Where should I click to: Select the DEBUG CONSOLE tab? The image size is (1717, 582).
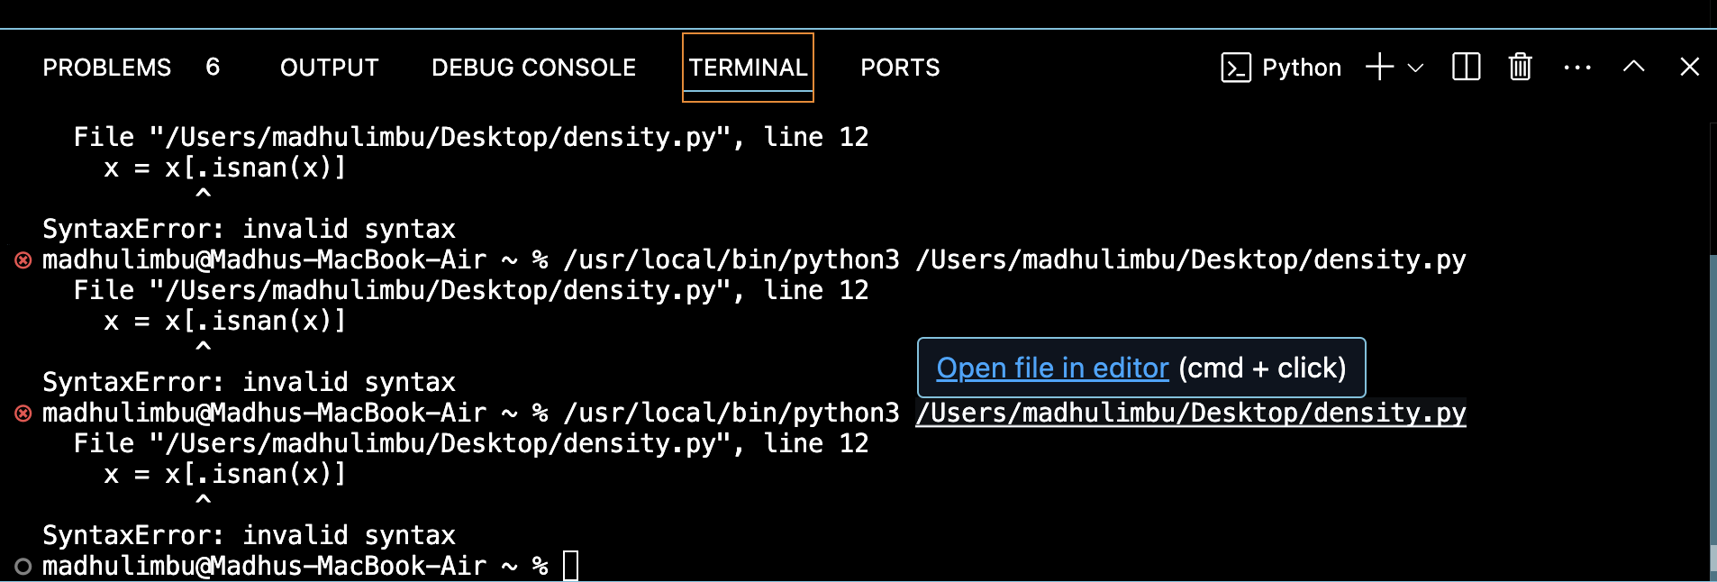[533, 68]
